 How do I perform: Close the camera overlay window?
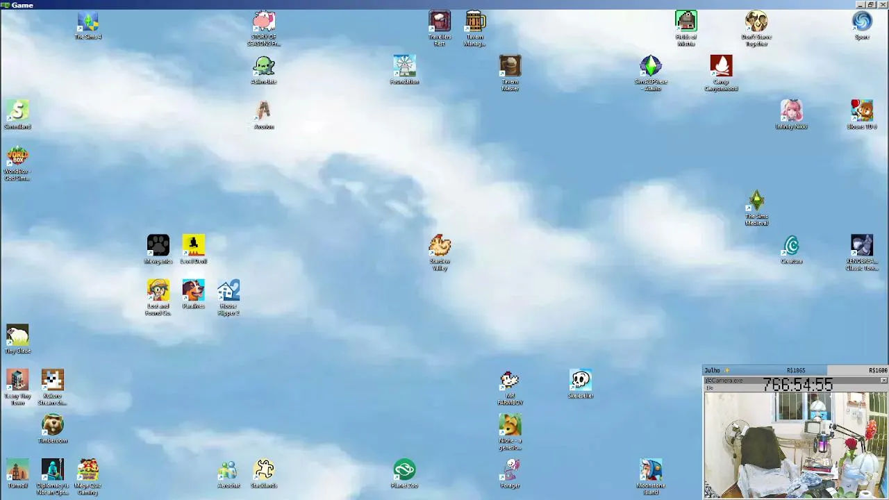click(883, 381)
